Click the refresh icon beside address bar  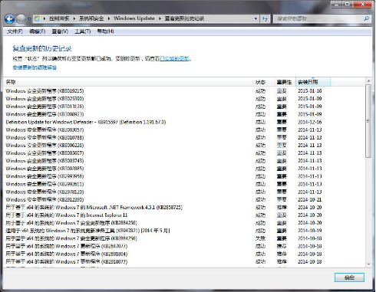[265, 18]
